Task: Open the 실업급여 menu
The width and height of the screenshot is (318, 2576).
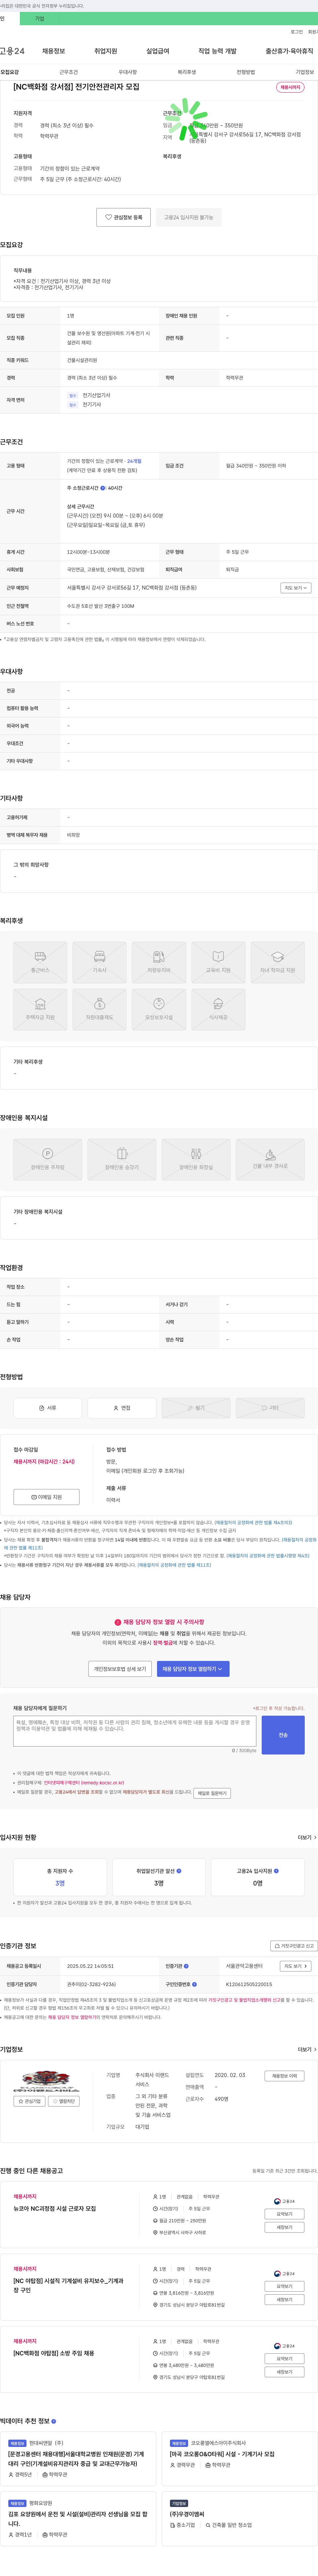Action: 157,51
